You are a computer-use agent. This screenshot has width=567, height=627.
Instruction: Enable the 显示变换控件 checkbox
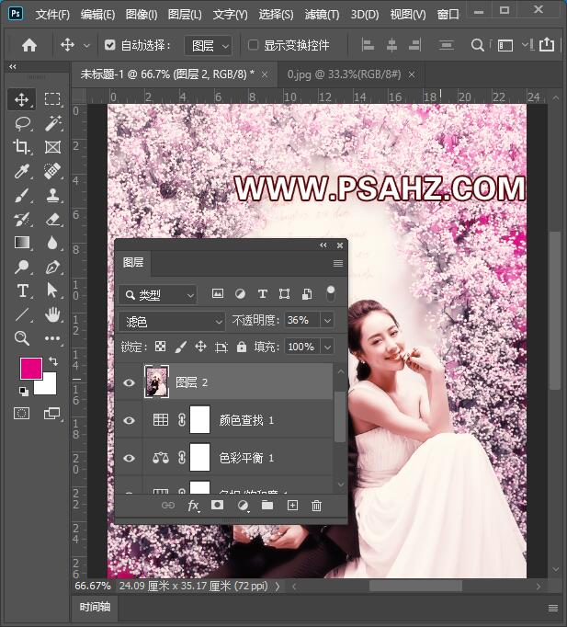tap(253, 45)
